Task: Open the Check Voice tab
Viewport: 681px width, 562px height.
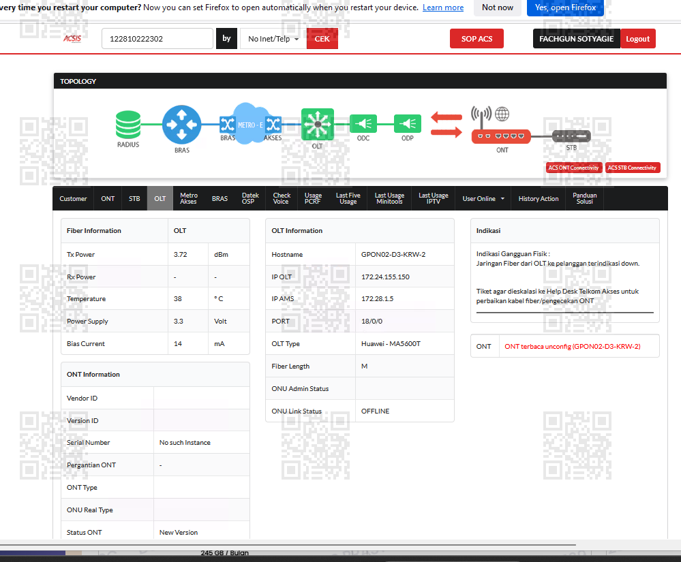Action: point(282,198)
